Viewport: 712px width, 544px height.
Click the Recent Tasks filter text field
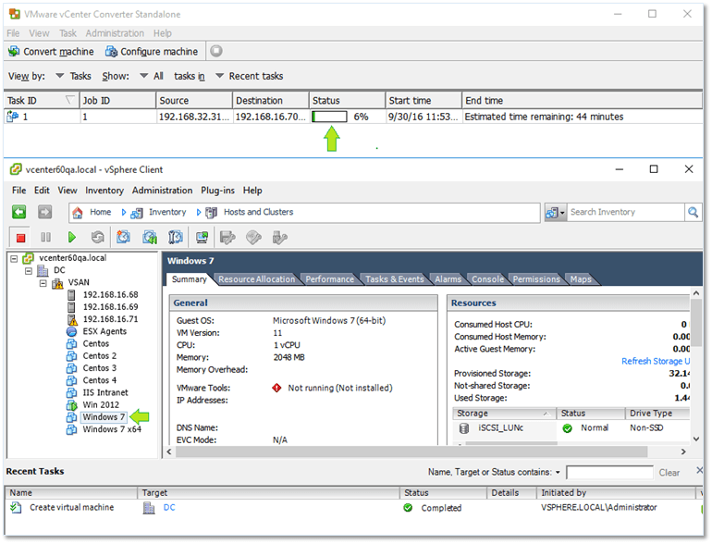[x=609, y=473]
